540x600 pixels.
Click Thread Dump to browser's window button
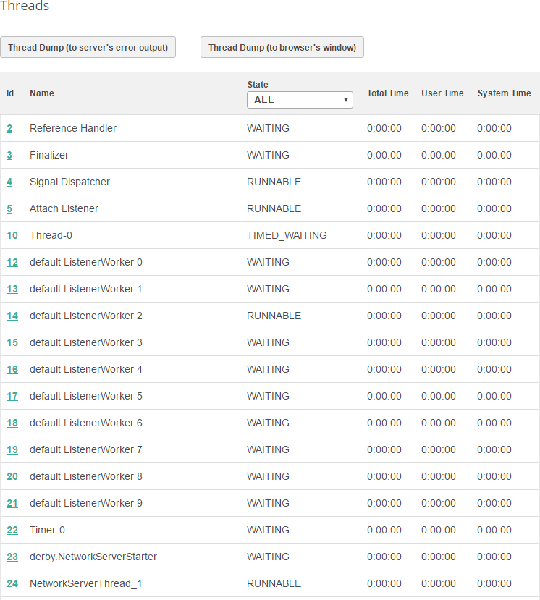pyautogui.click(x=282, y=48)
